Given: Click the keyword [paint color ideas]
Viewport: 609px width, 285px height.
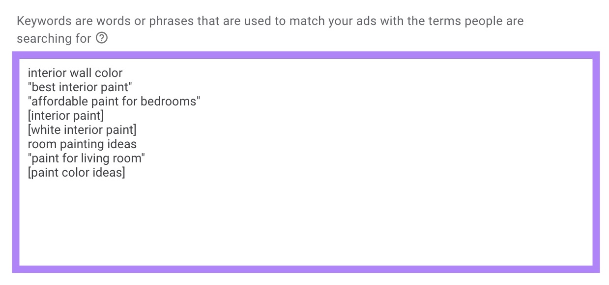Looking at the screenshot, I should tap(76, 172).
